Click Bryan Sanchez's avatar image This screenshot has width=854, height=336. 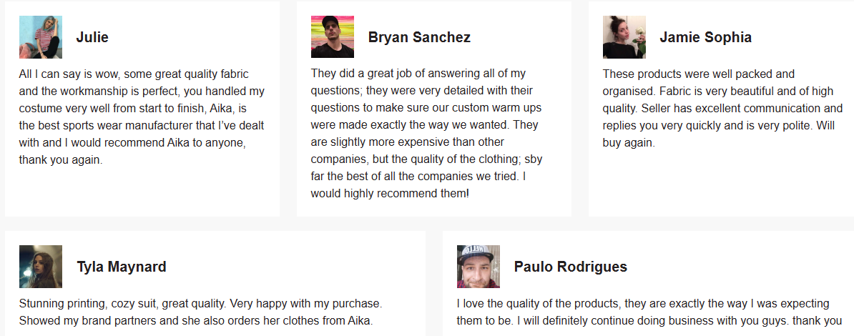[x=333, y=37]
